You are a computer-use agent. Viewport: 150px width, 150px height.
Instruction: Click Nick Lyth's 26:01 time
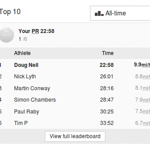[x=106, y=76]
